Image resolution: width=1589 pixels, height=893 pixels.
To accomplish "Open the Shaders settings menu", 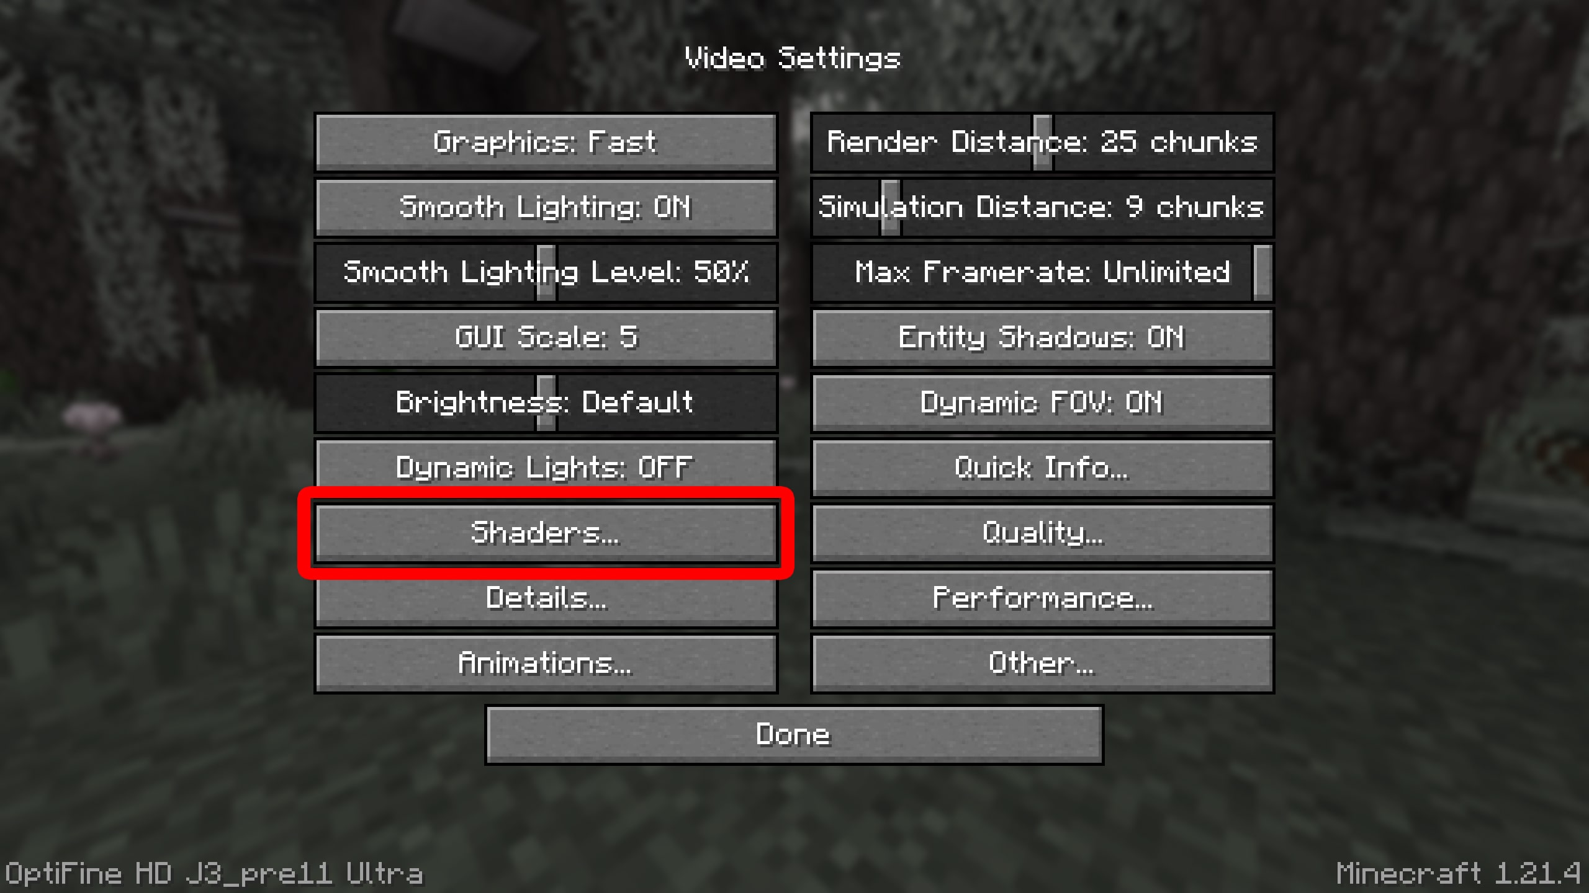I will coord(544,532).
